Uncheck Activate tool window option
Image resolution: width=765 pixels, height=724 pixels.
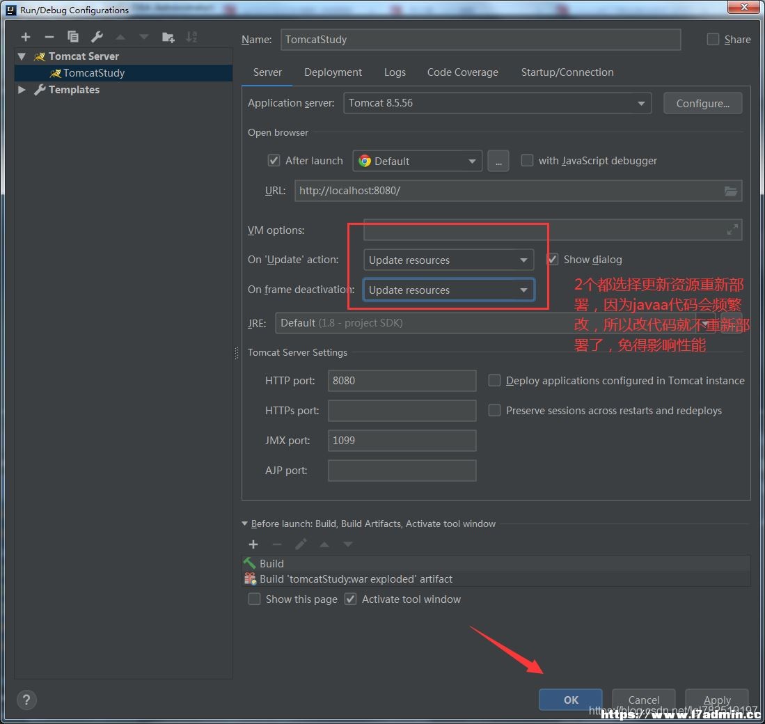click(x=350, y=599)
